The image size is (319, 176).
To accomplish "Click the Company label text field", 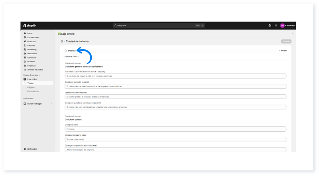I will click(x=175, y=129).
